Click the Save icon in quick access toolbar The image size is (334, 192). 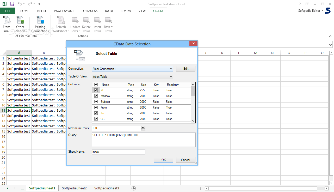(x=12, y=4)
